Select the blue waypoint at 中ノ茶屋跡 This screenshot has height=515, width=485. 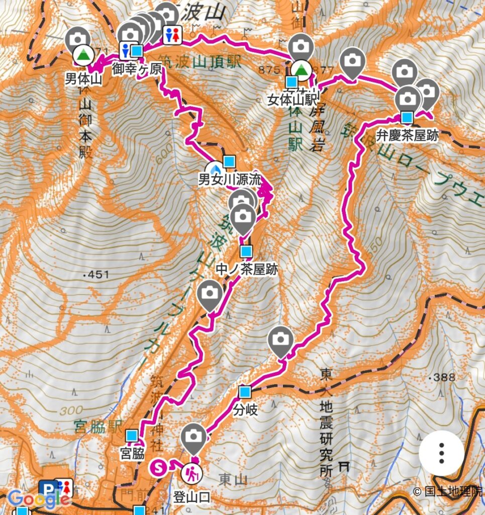tap(246, 251)
